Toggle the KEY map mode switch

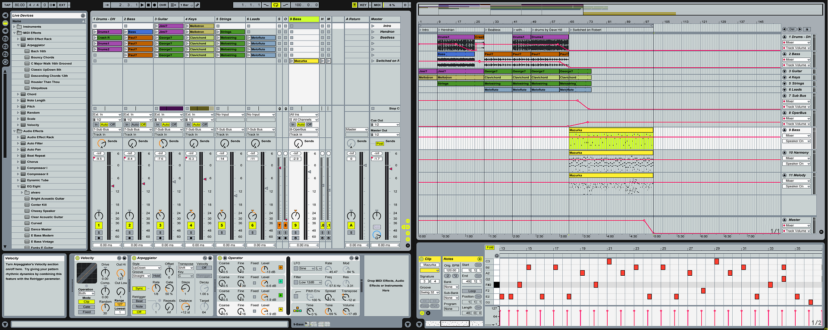pos(363,5)
